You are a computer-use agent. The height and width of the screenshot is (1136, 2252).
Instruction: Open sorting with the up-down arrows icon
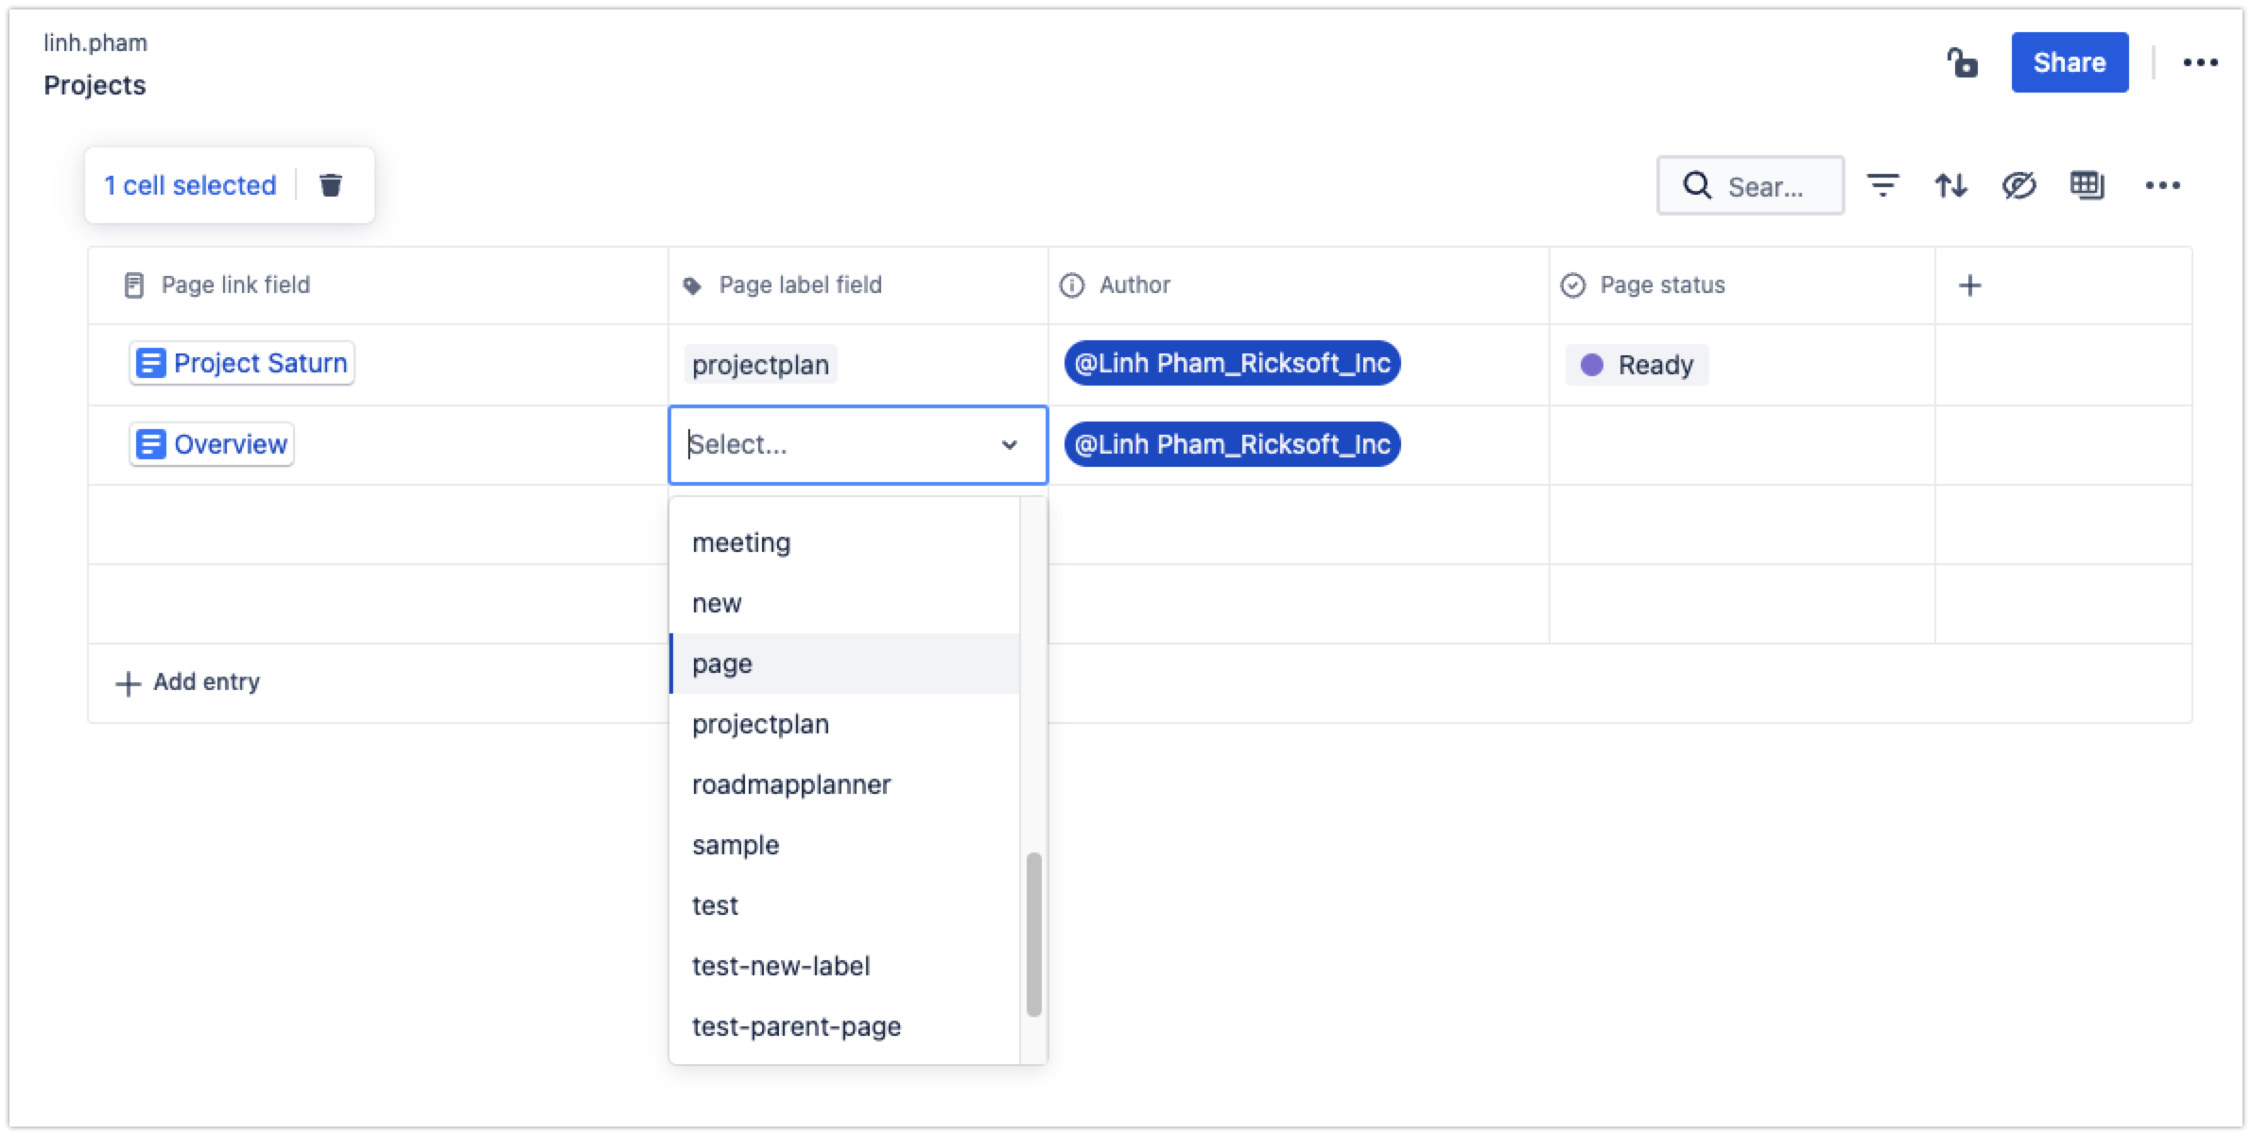coord(1952,185)
